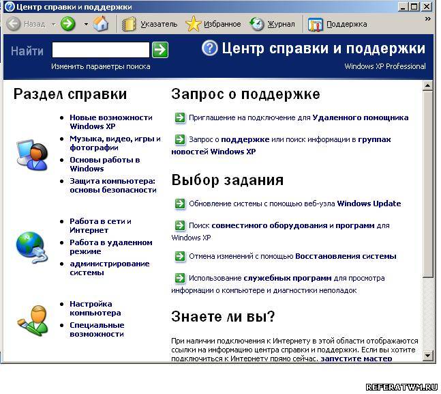This screenshot has width=441, height=394.
Task: Open the Удаленного помощника link
Action: click(361, 117)
